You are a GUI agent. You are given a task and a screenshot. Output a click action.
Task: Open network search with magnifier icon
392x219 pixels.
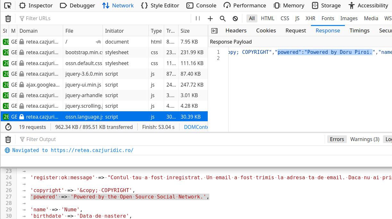tap(223, 19)
